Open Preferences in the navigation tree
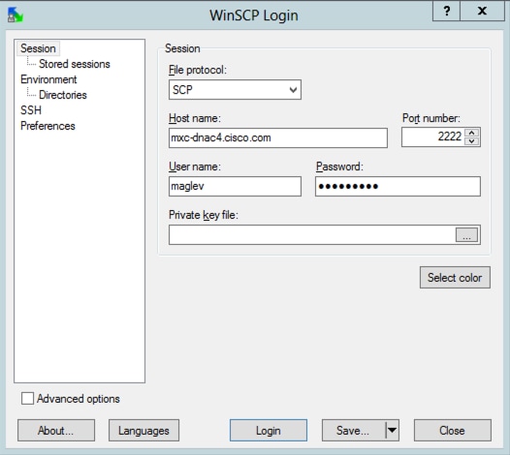This screenshot has width=510, height=455. tap(48, 126)
